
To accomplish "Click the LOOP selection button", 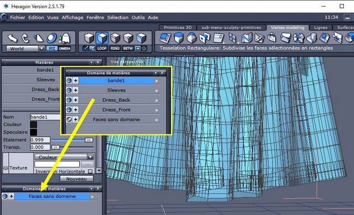I will [102, 48].
